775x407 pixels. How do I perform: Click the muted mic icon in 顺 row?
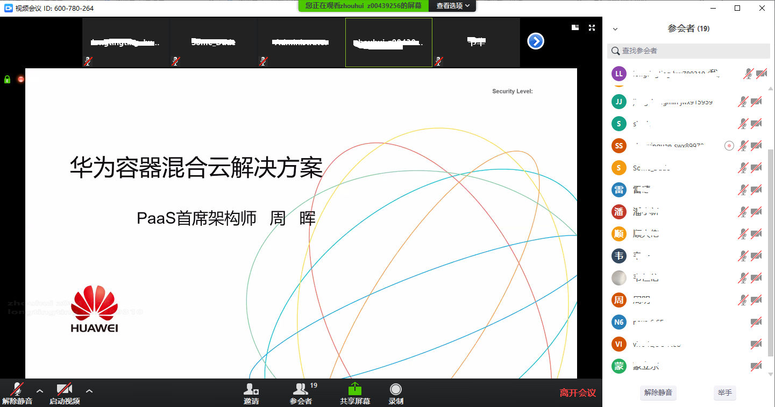743,234
